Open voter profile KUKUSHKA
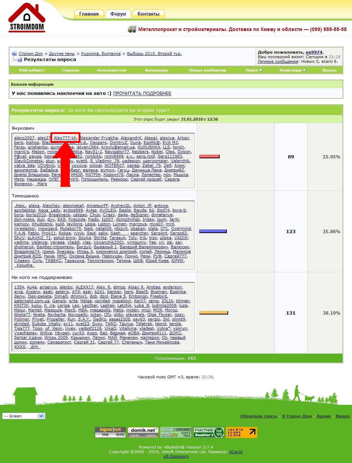Image resolution: width=352 pixels, height=463 pixels. pos(148,147)
